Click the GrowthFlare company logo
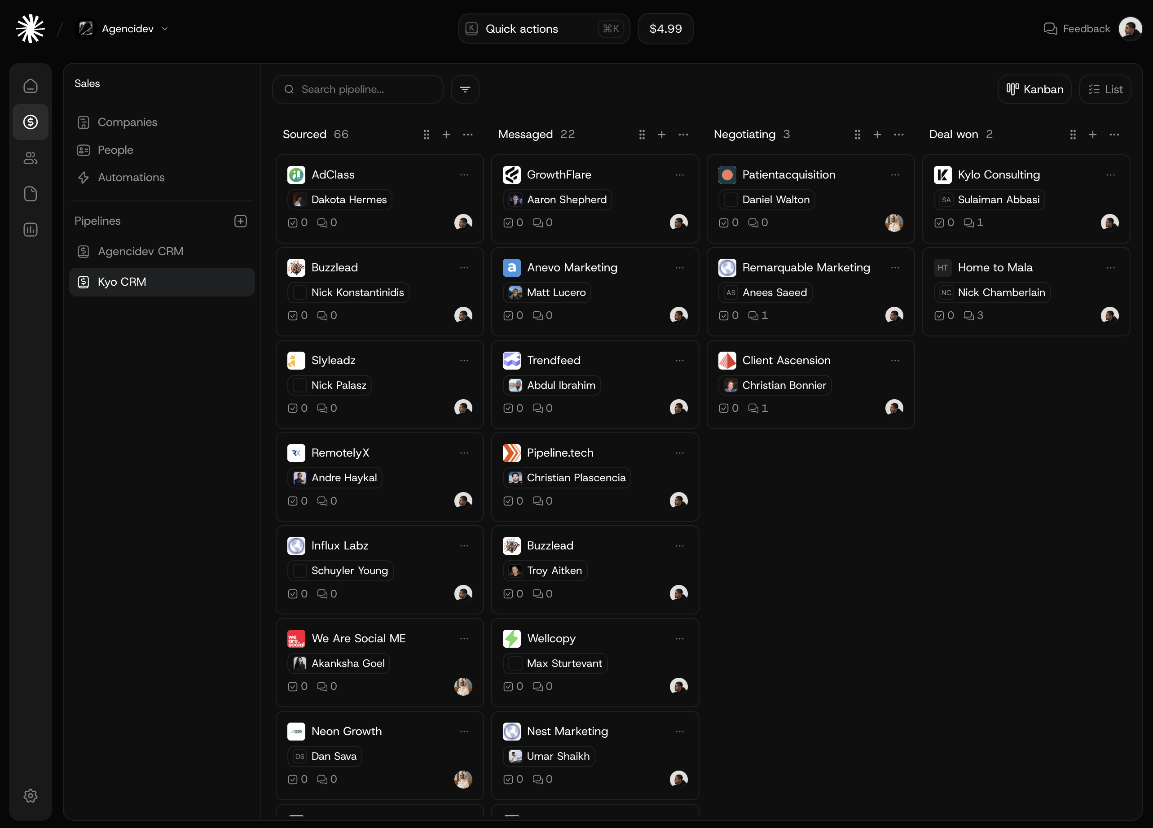The height and width of the screenshot is (828, 1153). (511, 175)
